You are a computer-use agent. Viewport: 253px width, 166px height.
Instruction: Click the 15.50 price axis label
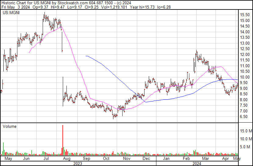tap(244, 15)
